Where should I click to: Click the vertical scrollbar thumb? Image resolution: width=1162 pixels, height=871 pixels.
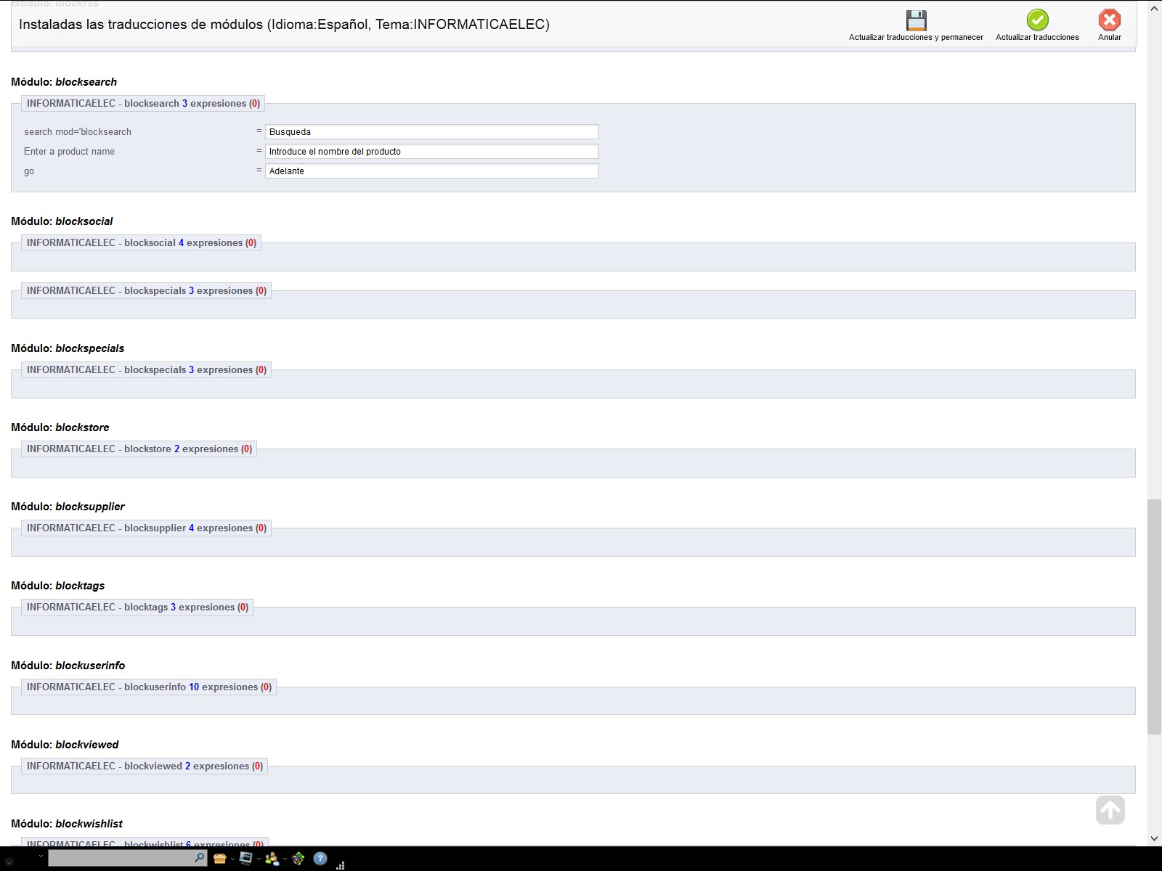(x=1154, y=617)
